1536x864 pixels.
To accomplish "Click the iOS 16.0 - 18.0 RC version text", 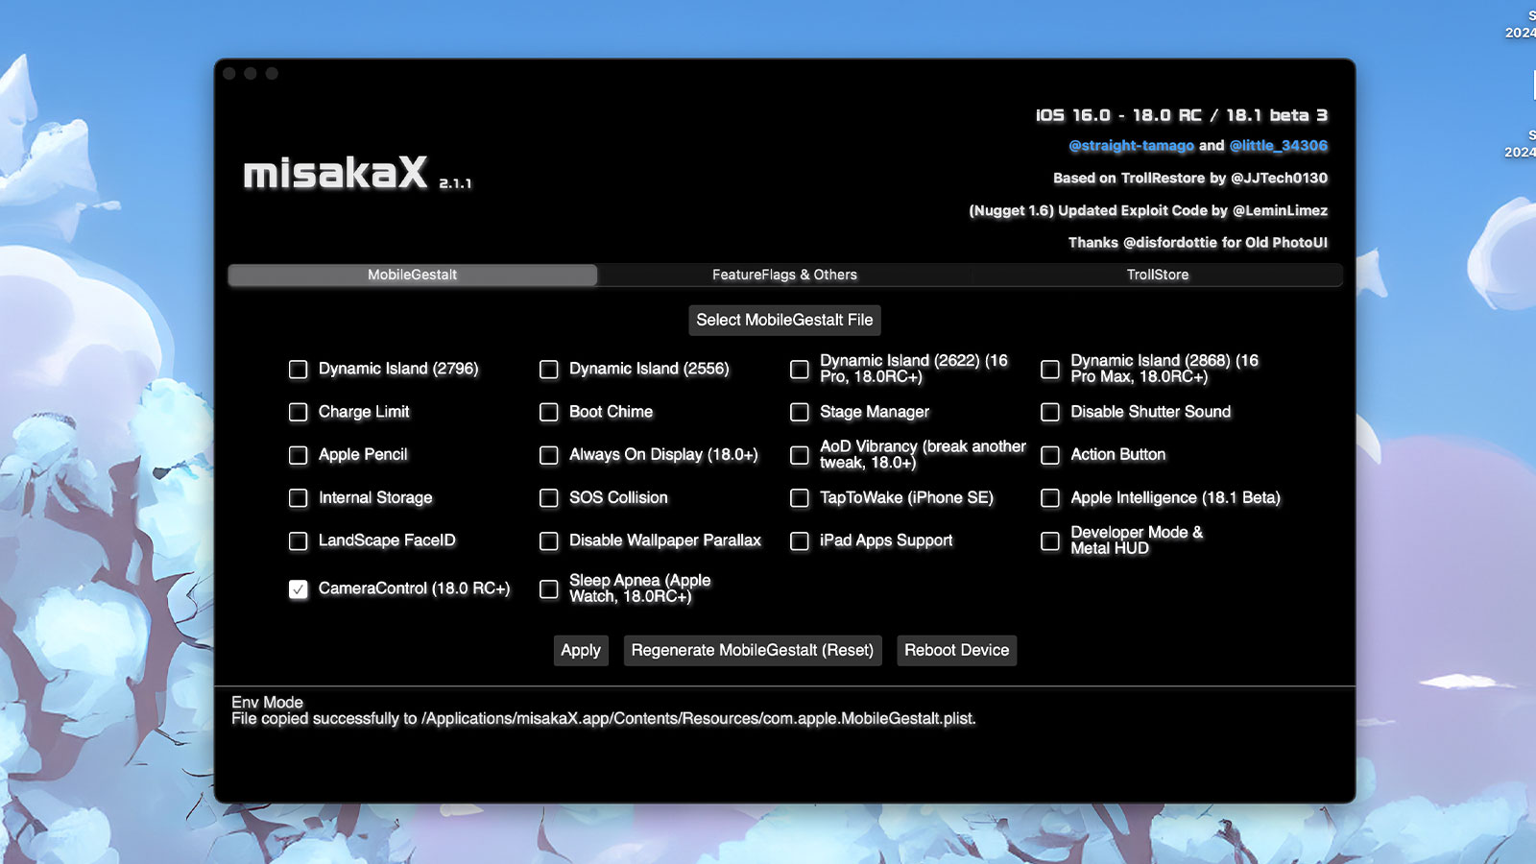I will [x=1182, y=115].
